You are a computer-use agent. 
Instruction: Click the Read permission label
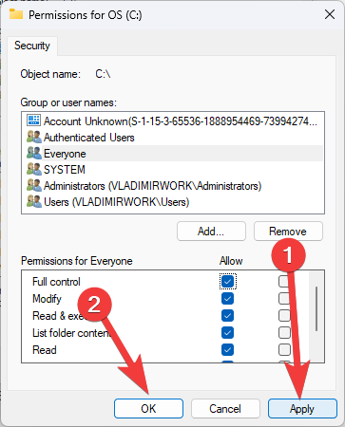(45, 350)
